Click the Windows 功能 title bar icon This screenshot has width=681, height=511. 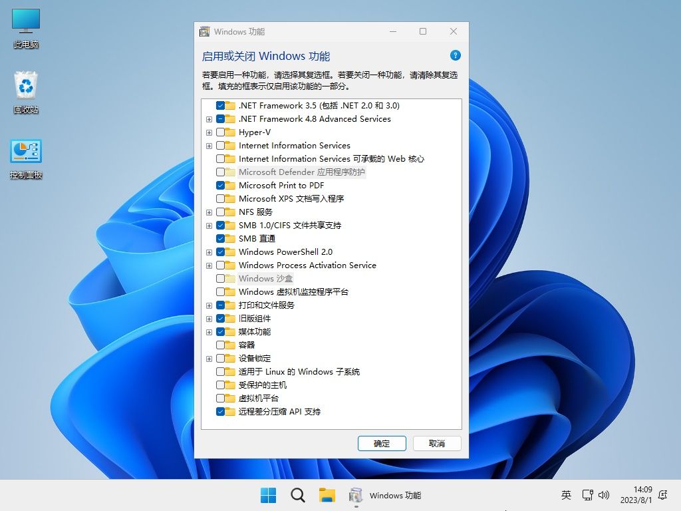click(x=204, y=32)
